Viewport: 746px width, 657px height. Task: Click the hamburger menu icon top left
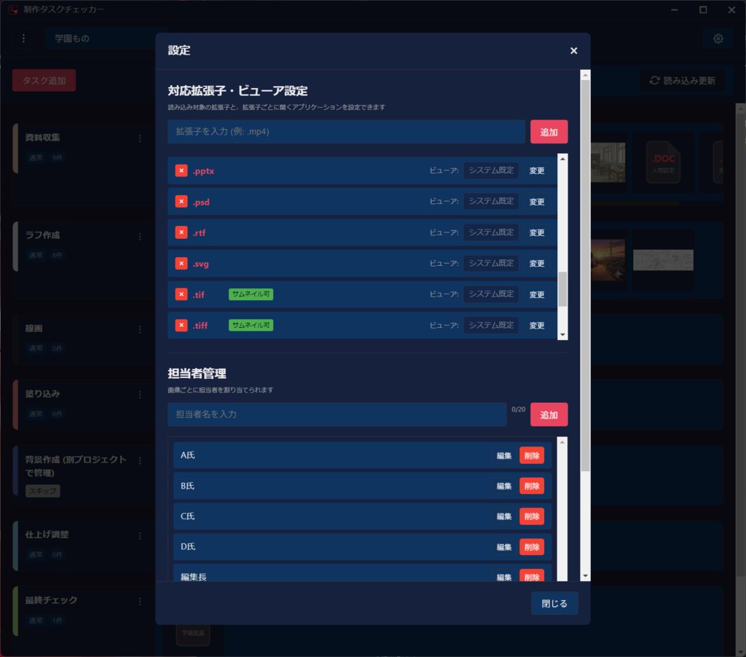(23, 37)
